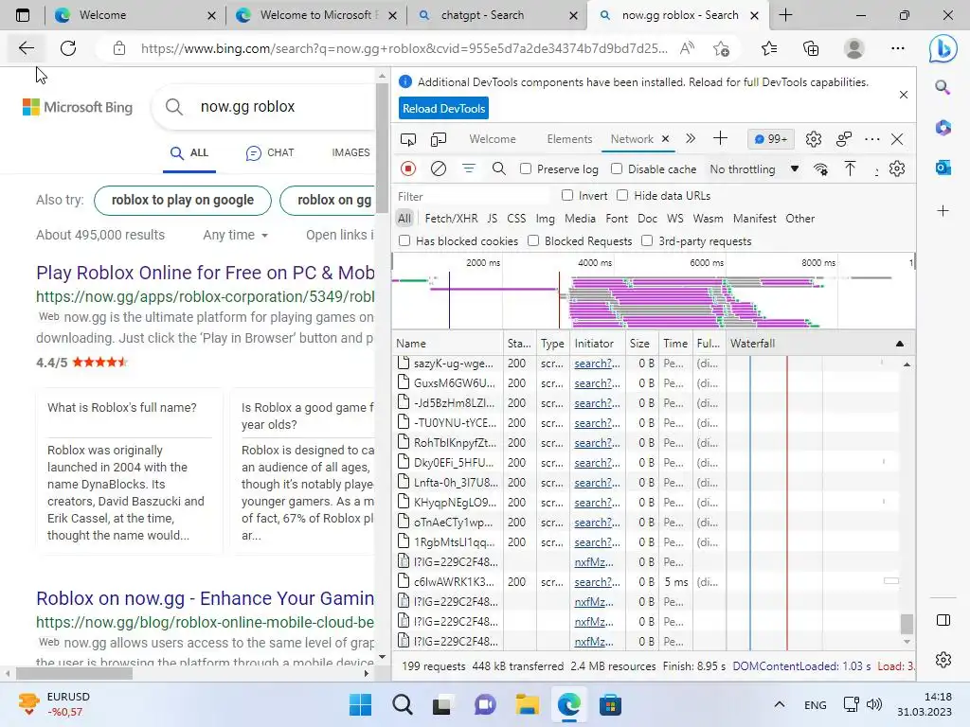The image size is (970, 727).
Task: Click the network Filter text field
Action: tap(473, 196)
